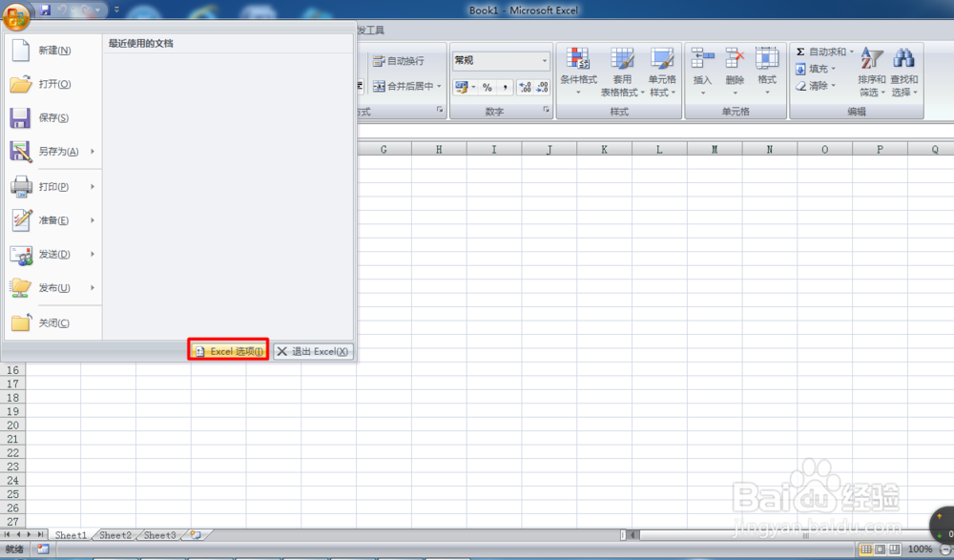The height and width of the screenshot is (560, 954).
Task: Open Cell Styles (单元格样式)
Action: point(662,72)
